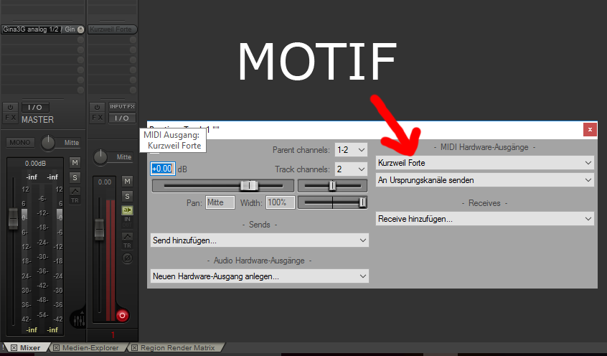
Task: Solo the master track
Action: [75, 178]
